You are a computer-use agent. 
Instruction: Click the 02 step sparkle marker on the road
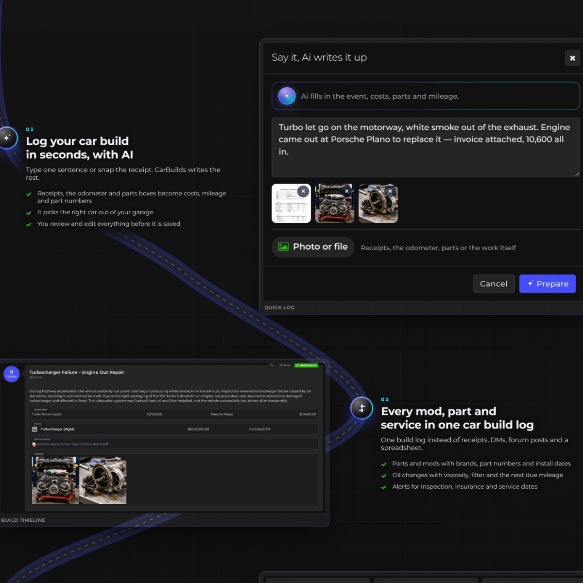(x=361, y=408)
